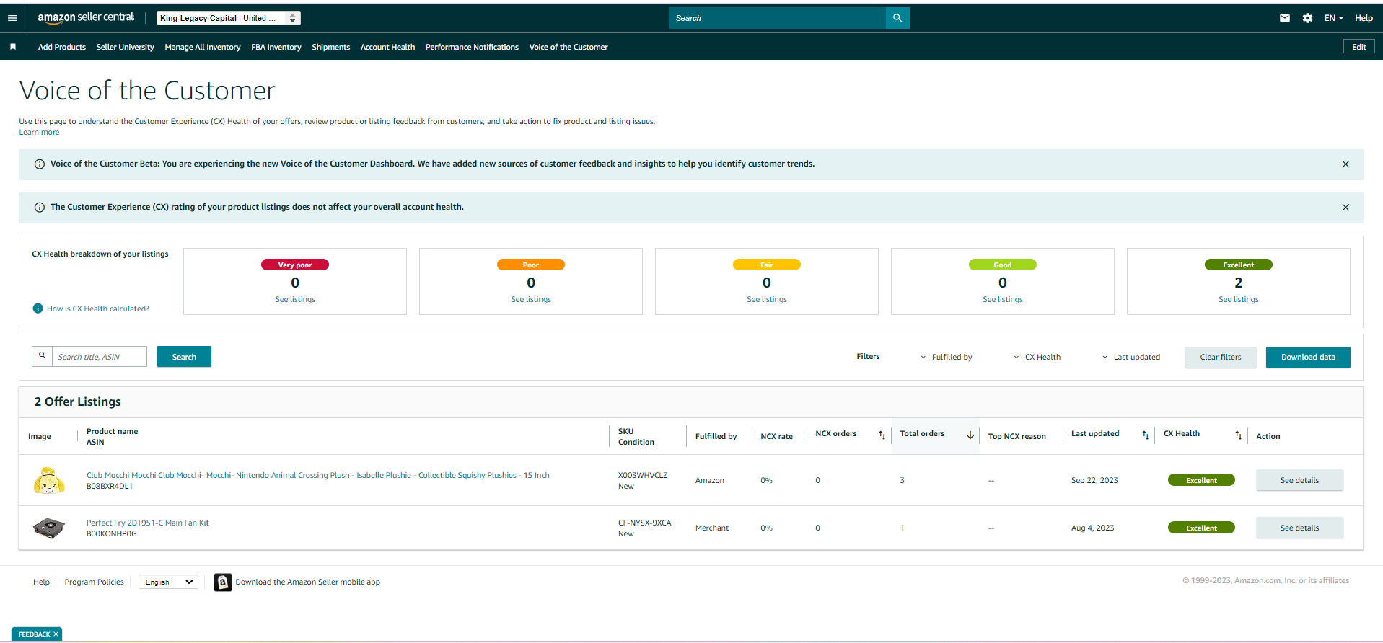Image resolution: width=1383 pixels, height=643 pixels.
Task: Sort by Total orders descending arrow
Action: coord(970,435)
